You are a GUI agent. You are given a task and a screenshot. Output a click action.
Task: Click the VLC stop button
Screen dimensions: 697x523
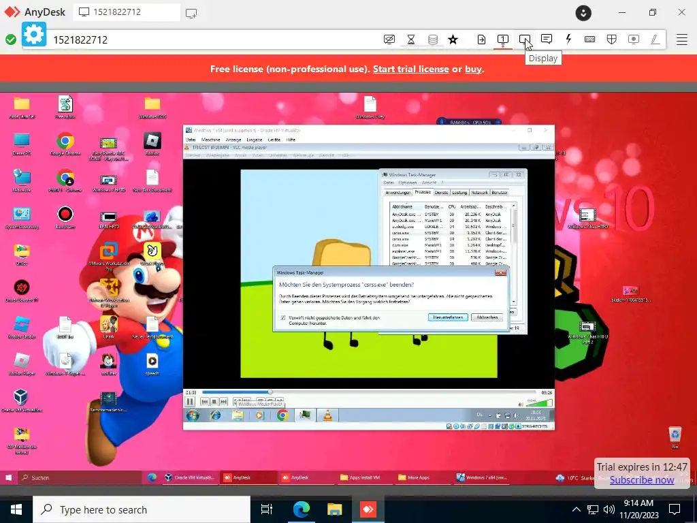tap(214, 402)
